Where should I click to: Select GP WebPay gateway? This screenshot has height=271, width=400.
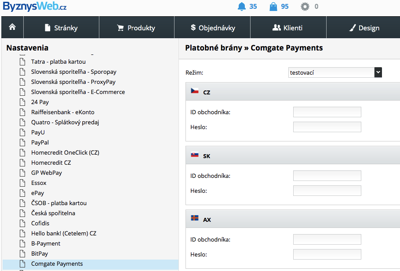(47, 173)
